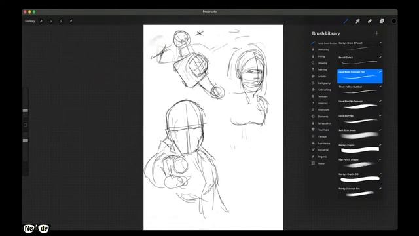
Task: Select the Eraser tool
Action: pyautogui.click(x=369, y=21)
